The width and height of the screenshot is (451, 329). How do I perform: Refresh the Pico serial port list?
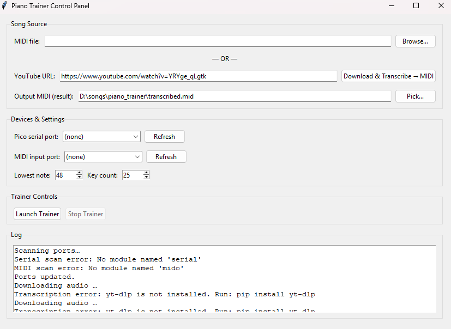[x=164, y=136]
